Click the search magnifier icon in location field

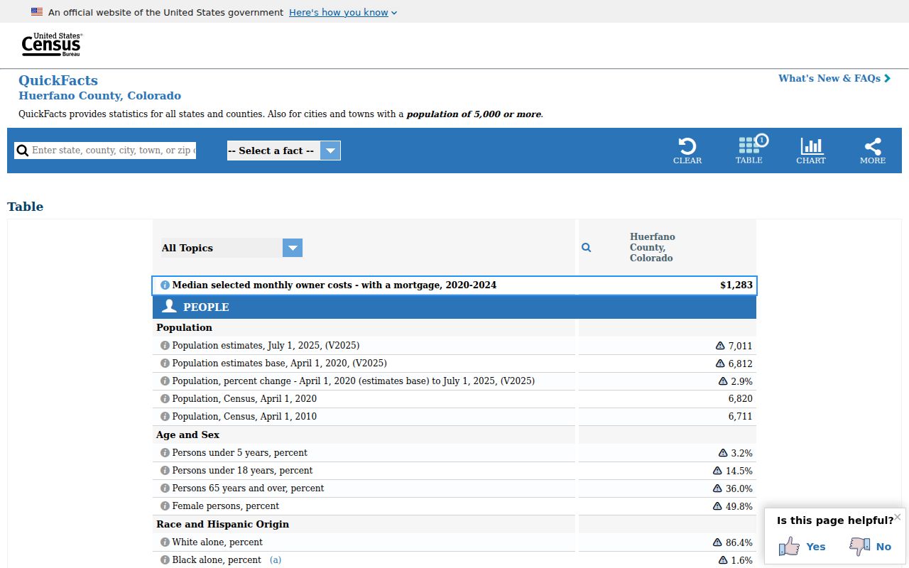click(23, 151)
